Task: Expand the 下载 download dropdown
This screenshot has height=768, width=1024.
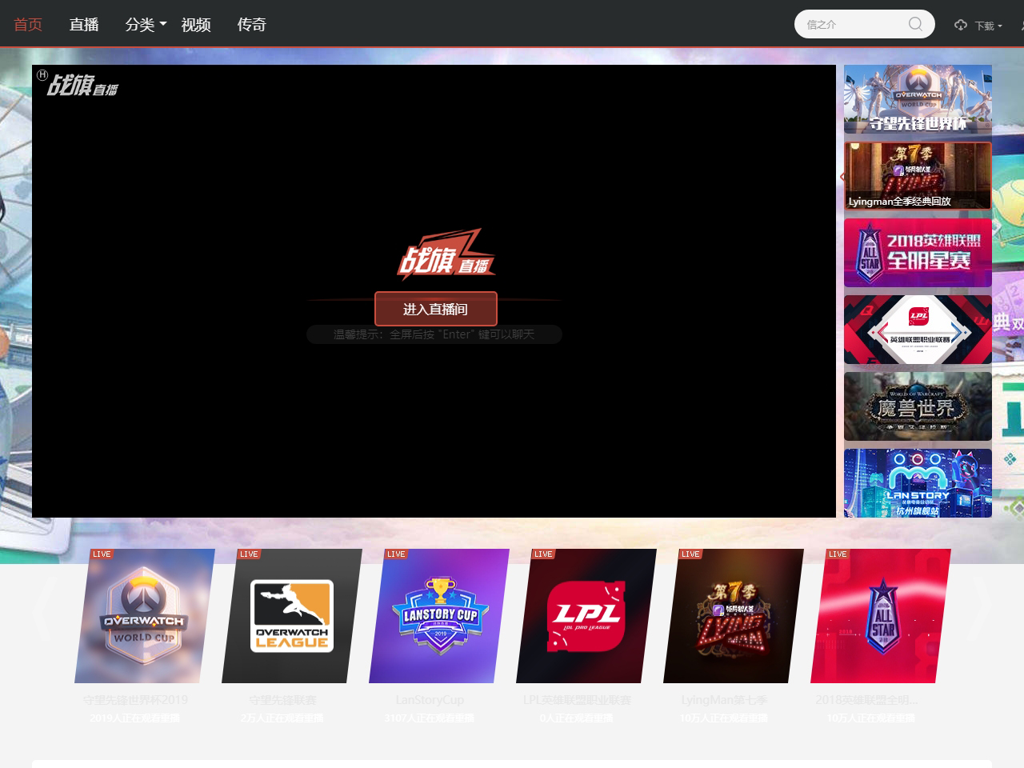Action: [989, 26]
